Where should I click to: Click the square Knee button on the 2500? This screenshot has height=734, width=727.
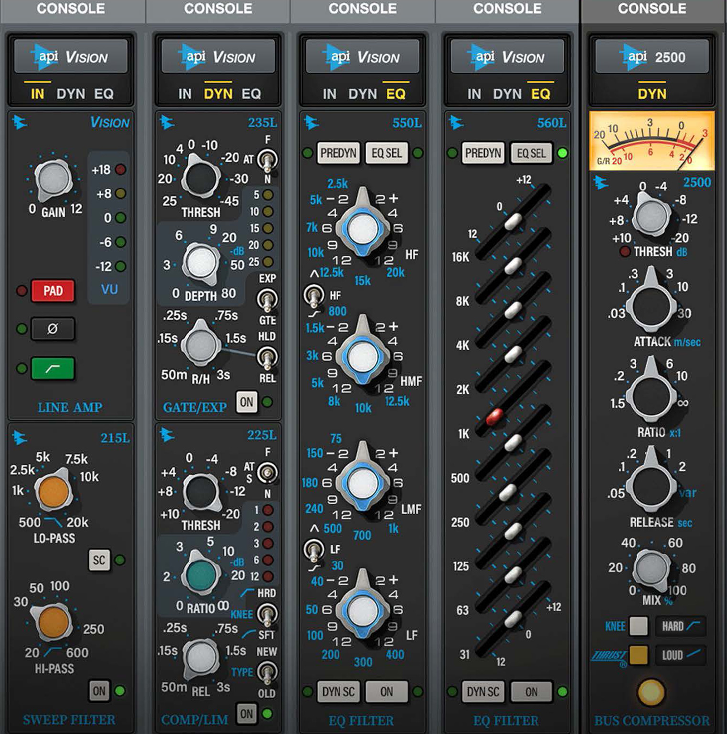coord(638,626)
